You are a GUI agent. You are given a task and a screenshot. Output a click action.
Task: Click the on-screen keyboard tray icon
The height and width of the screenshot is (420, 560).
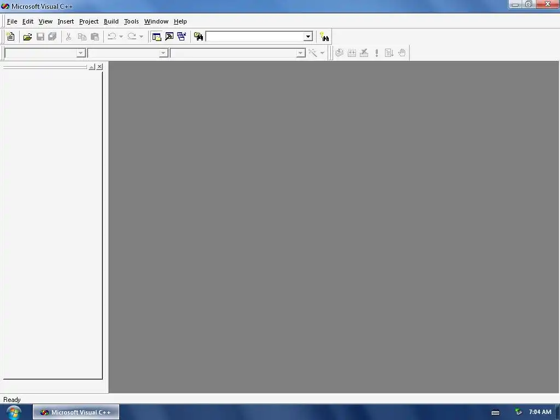(495, 412)
